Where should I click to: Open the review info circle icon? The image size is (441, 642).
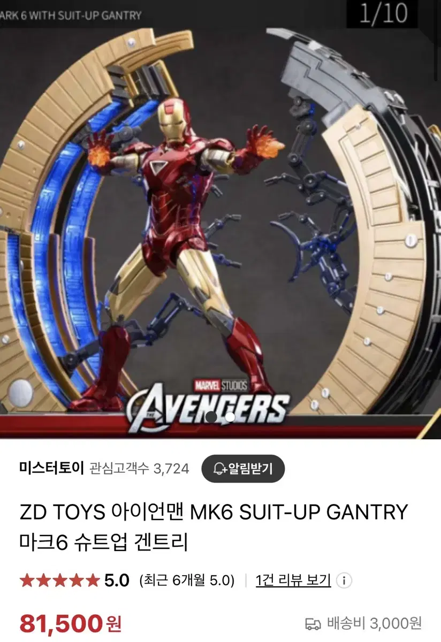tap(345, 580)
